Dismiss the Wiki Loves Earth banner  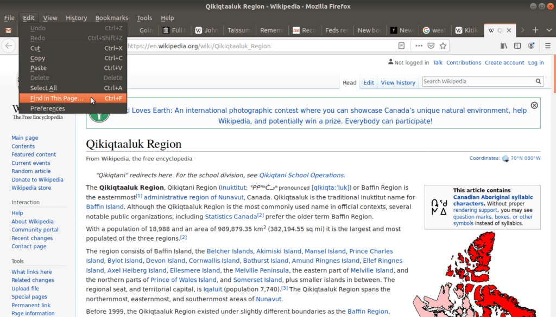(x=534, y=106)
